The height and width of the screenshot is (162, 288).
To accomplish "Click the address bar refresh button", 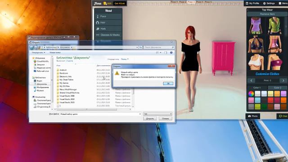I will 140,47.
